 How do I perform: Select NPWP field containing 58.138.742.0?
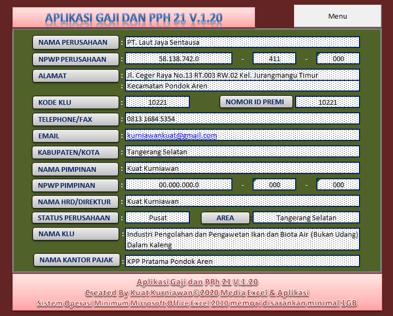coord(179,59)
